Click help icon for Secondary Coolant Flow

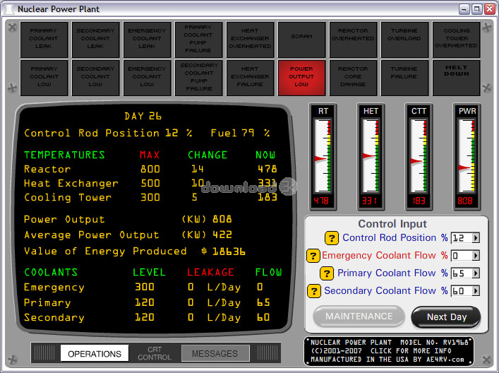pos(314,291)
